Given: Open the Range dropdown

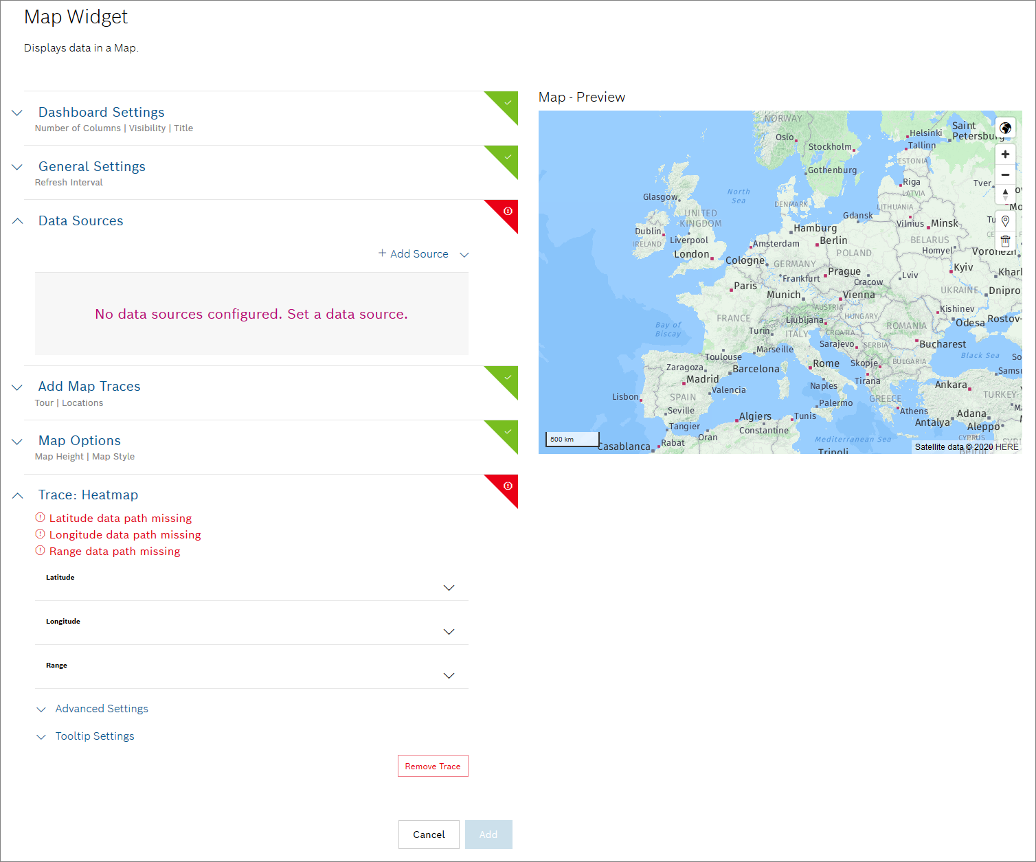Looking at the screenshot, I should [x=449, y=676].
